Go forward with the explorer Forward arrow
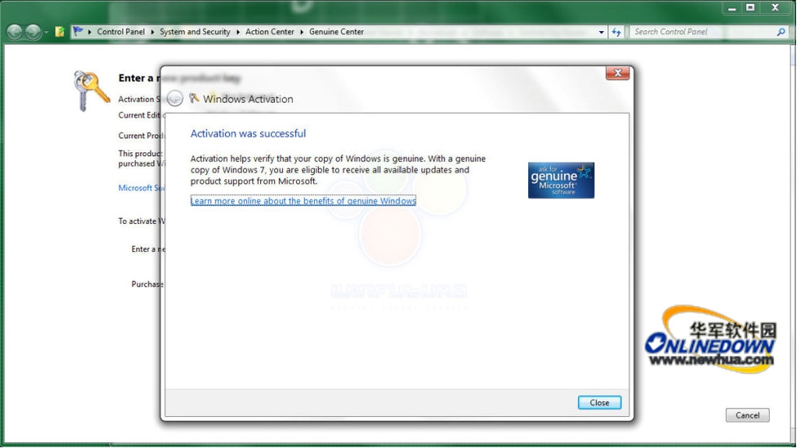The height and width of the screenshot is (448, 800). tap(33, 32)
